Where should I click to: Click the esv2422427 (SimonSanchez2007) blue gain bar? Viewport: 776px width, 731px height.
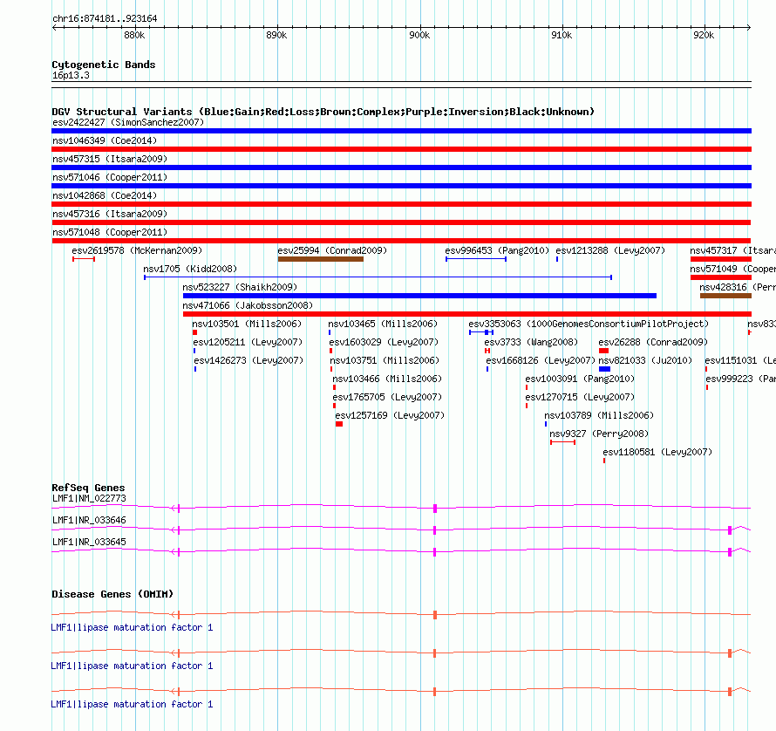[x=401, y=131]
